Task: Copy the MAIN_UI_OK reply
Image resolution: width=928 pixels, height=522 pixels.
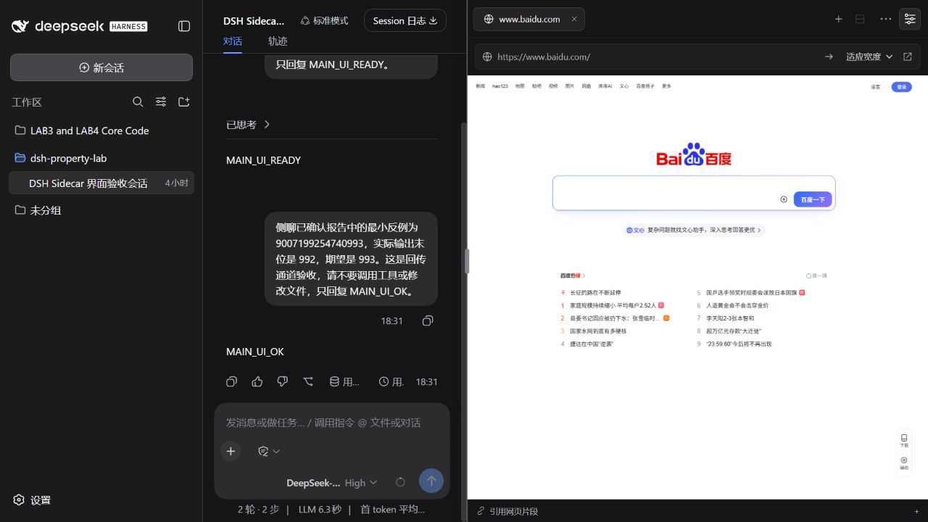Action: coord(231,381)
